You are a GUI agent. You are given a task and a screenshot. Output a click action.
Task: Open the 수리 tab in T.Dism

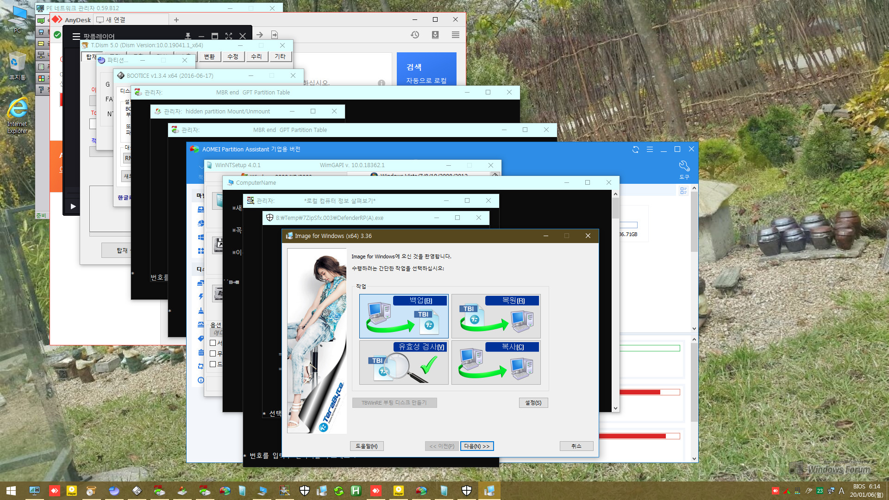point(257,56)
